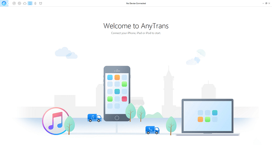The width and height of the screenshot is (272, 158).
Task: Open the Media Downloader icon
Action: 35,3
